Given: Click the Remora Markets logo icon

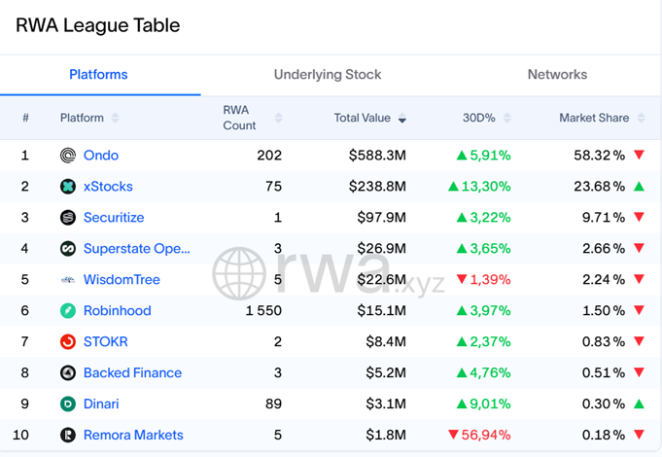Looking at the screenshot, I should [68, 436].
